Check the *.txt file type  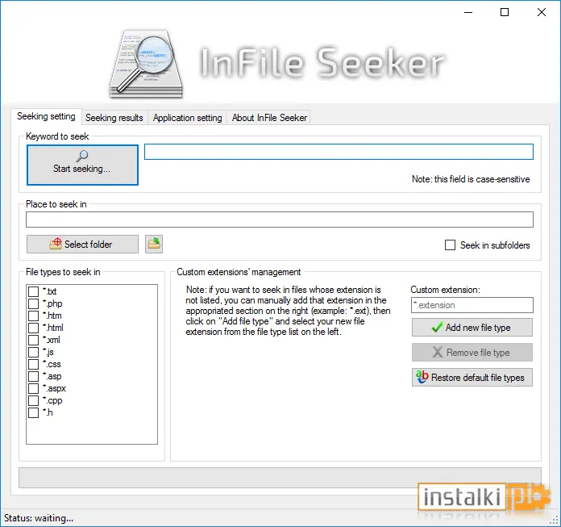click(34, 291)
